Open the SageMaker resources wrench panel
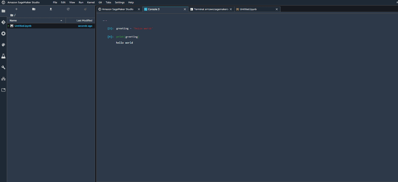The height and width of the screenshot is (182, 398). tap(3, 67)
